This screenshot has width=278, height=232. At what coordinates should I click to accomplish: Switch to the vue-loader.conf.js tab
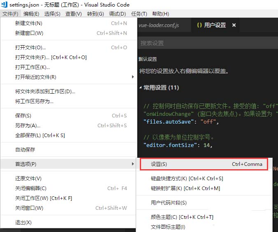coord(159,25)
